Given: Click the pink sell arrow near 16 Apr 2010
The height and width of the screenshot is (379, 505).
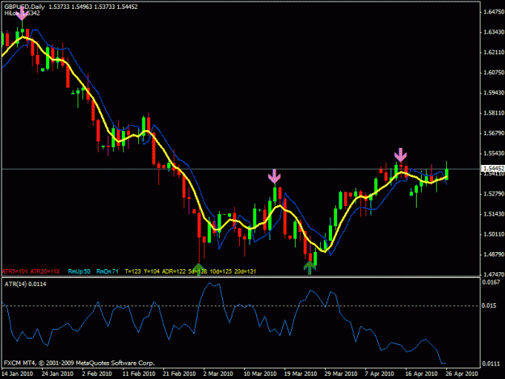Looking at the screenshot, I should pos(400,155).
